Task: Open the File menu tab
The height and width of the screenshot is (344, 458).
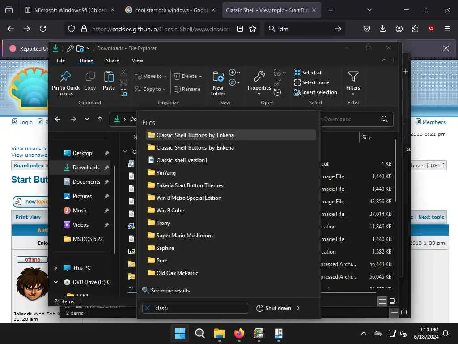Action: click(61, 60)
